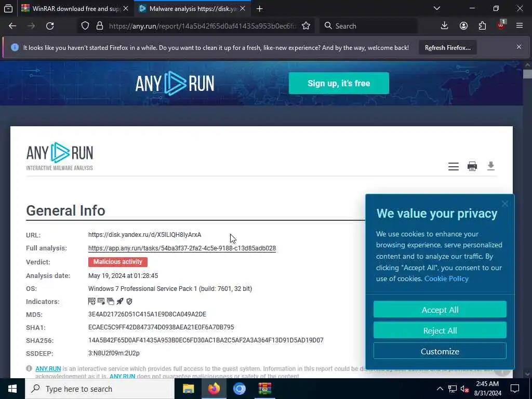Click the disk.yandex.ru URL text
Viewport: 532px width, 399px height.
click(144, 235)
